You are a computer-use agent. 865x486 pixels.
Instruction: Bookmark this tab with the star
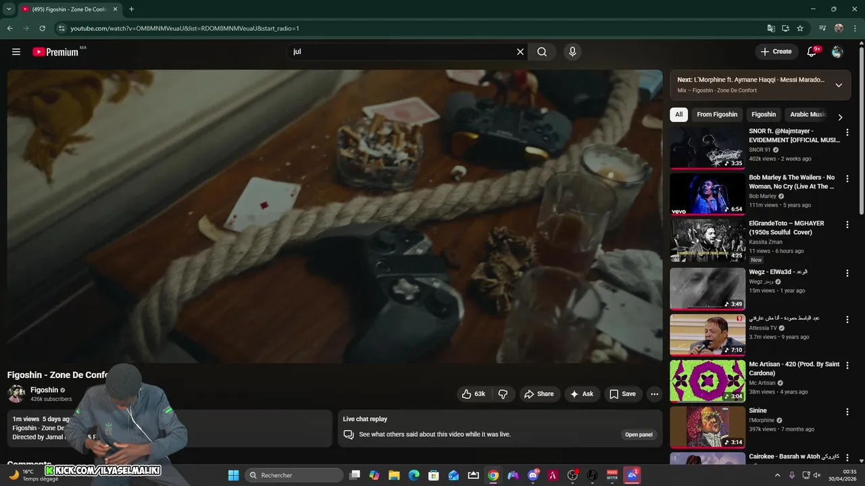point(800,28)
